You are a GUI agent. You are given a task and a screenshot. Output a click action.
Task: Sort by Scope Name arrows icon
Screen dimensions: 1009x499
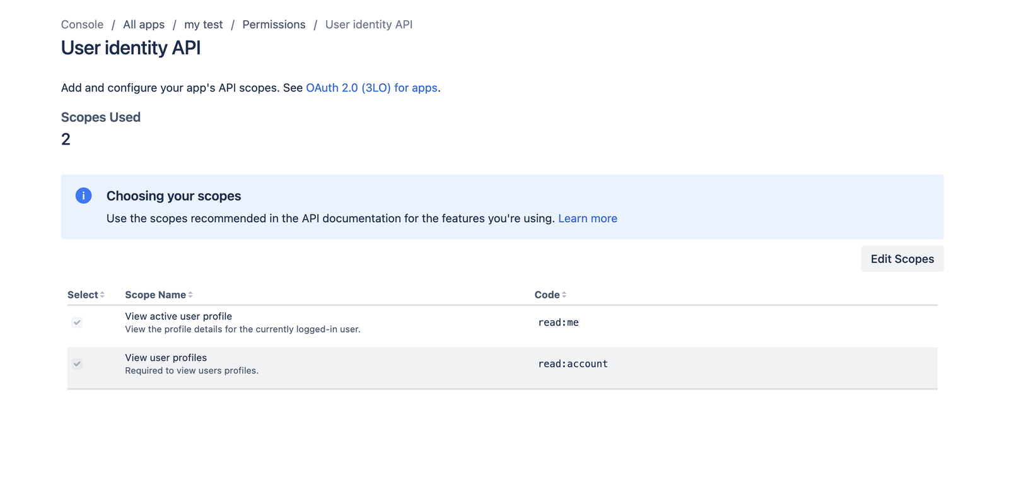click(x=190, y=295)
